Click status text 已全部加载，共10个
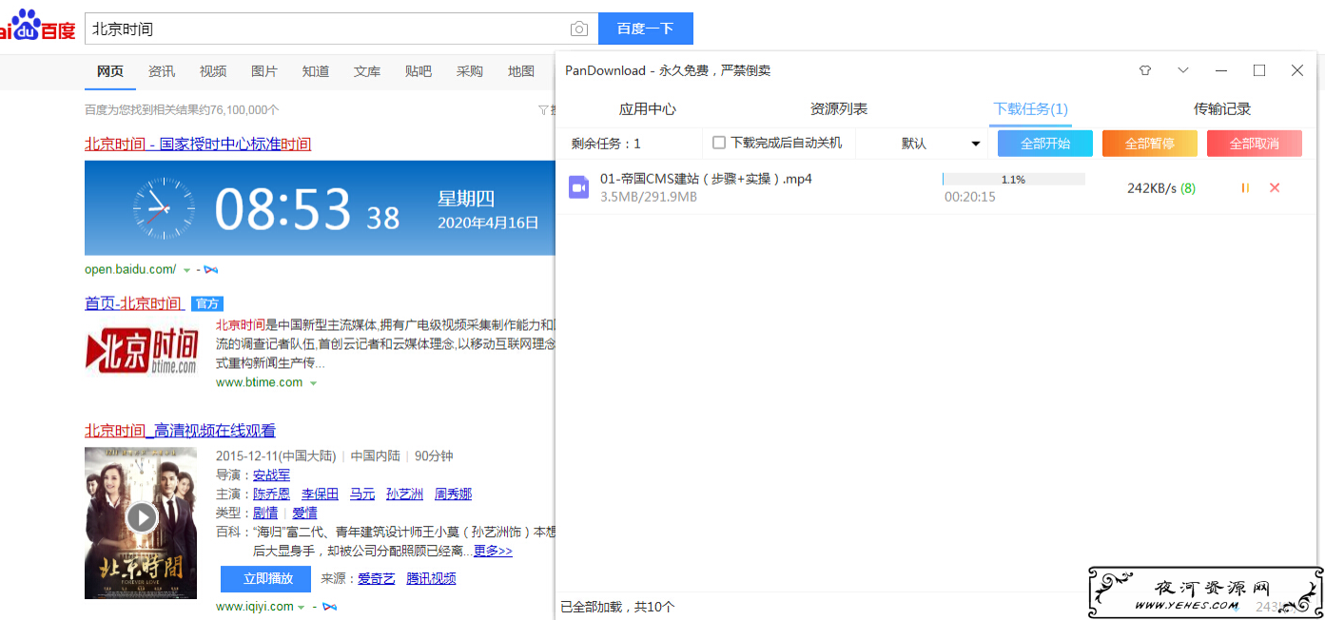The width and height of the screenshot is (1325, 620). [618, 607]
